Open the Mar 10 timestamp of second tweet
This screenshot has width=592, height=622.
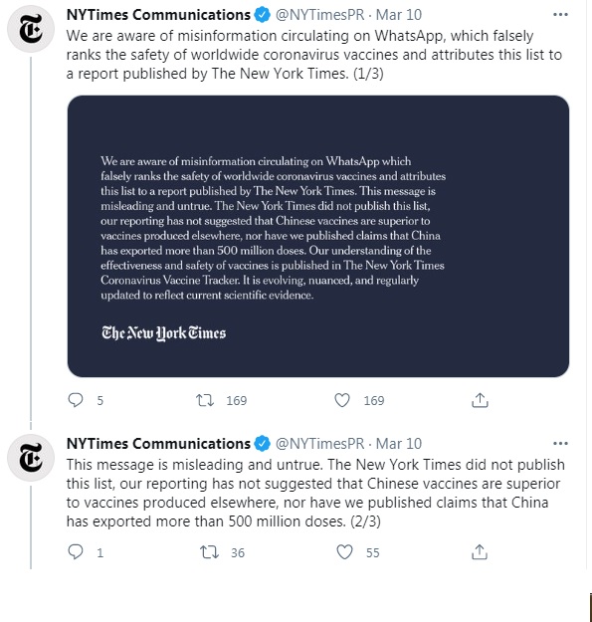(399, 444)
